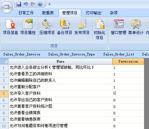Click the Permission column header

[x=128, y=62]
